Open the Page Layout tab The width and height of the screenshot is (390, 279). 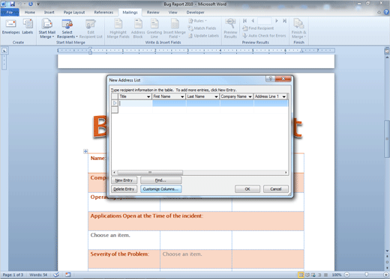pyautogui.click(x=74, y=12)
